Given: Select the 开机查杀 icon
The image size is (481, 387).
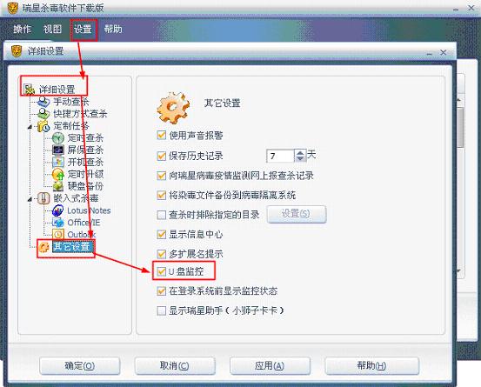Looking at the screenshot, I should [58, 162].
